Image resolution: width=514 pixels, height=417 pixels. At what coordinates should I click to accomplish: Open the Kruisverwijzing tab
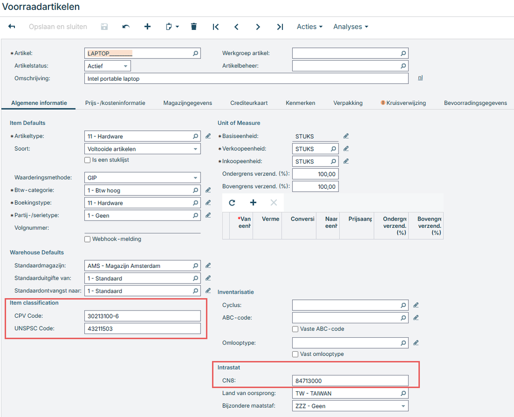(x=403, y=103)
